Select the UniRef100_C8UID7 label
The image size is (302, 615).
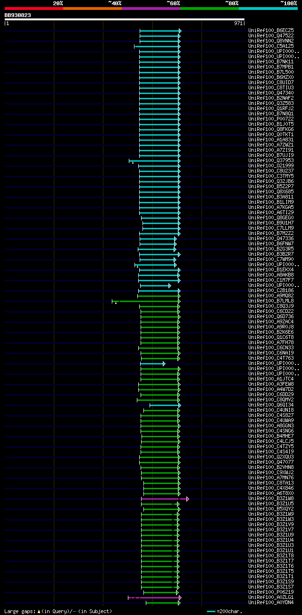pyautogui.click(x=271, y=83)
